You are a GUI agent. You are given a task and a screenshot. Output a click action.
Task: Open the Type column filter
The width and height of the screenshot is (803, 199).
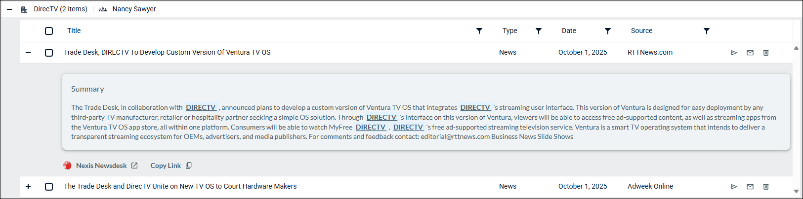(539, 31)
